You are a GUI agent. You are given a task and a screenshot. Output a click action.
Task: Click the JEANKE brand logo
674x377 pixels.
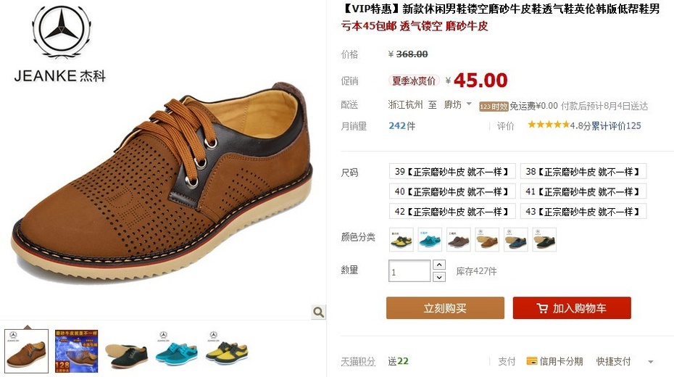pyautogui.click(x=60, y=43)
